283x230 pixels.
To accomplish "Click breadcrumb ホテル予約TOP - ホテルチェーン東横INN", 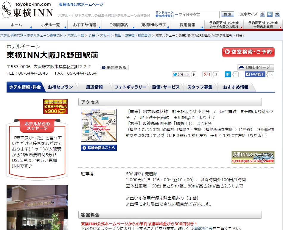I will (31, 35).
